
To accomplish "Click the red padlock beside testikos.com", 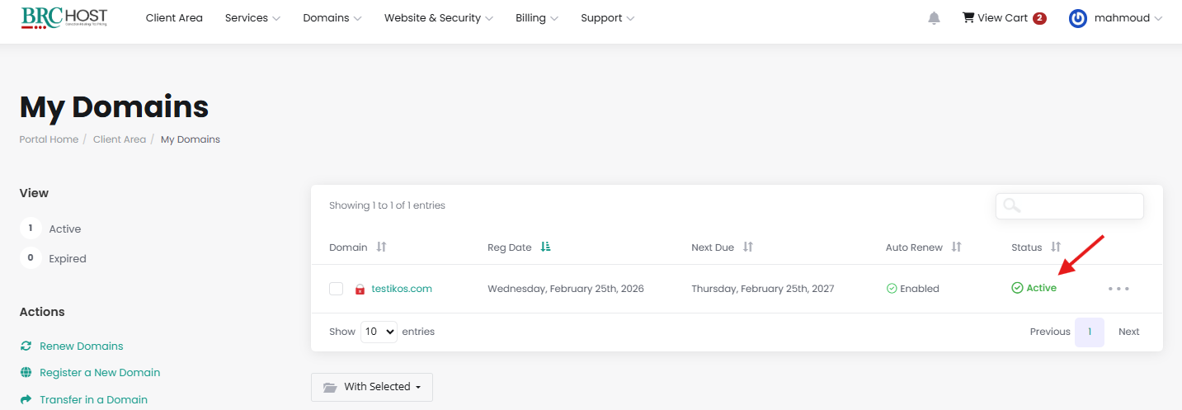I will coord(360,290).
